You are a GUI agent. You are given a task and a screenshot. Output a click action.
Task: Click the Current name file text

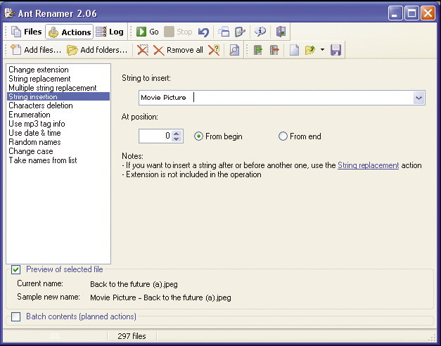pyautogui.click(x=134, y=284)
